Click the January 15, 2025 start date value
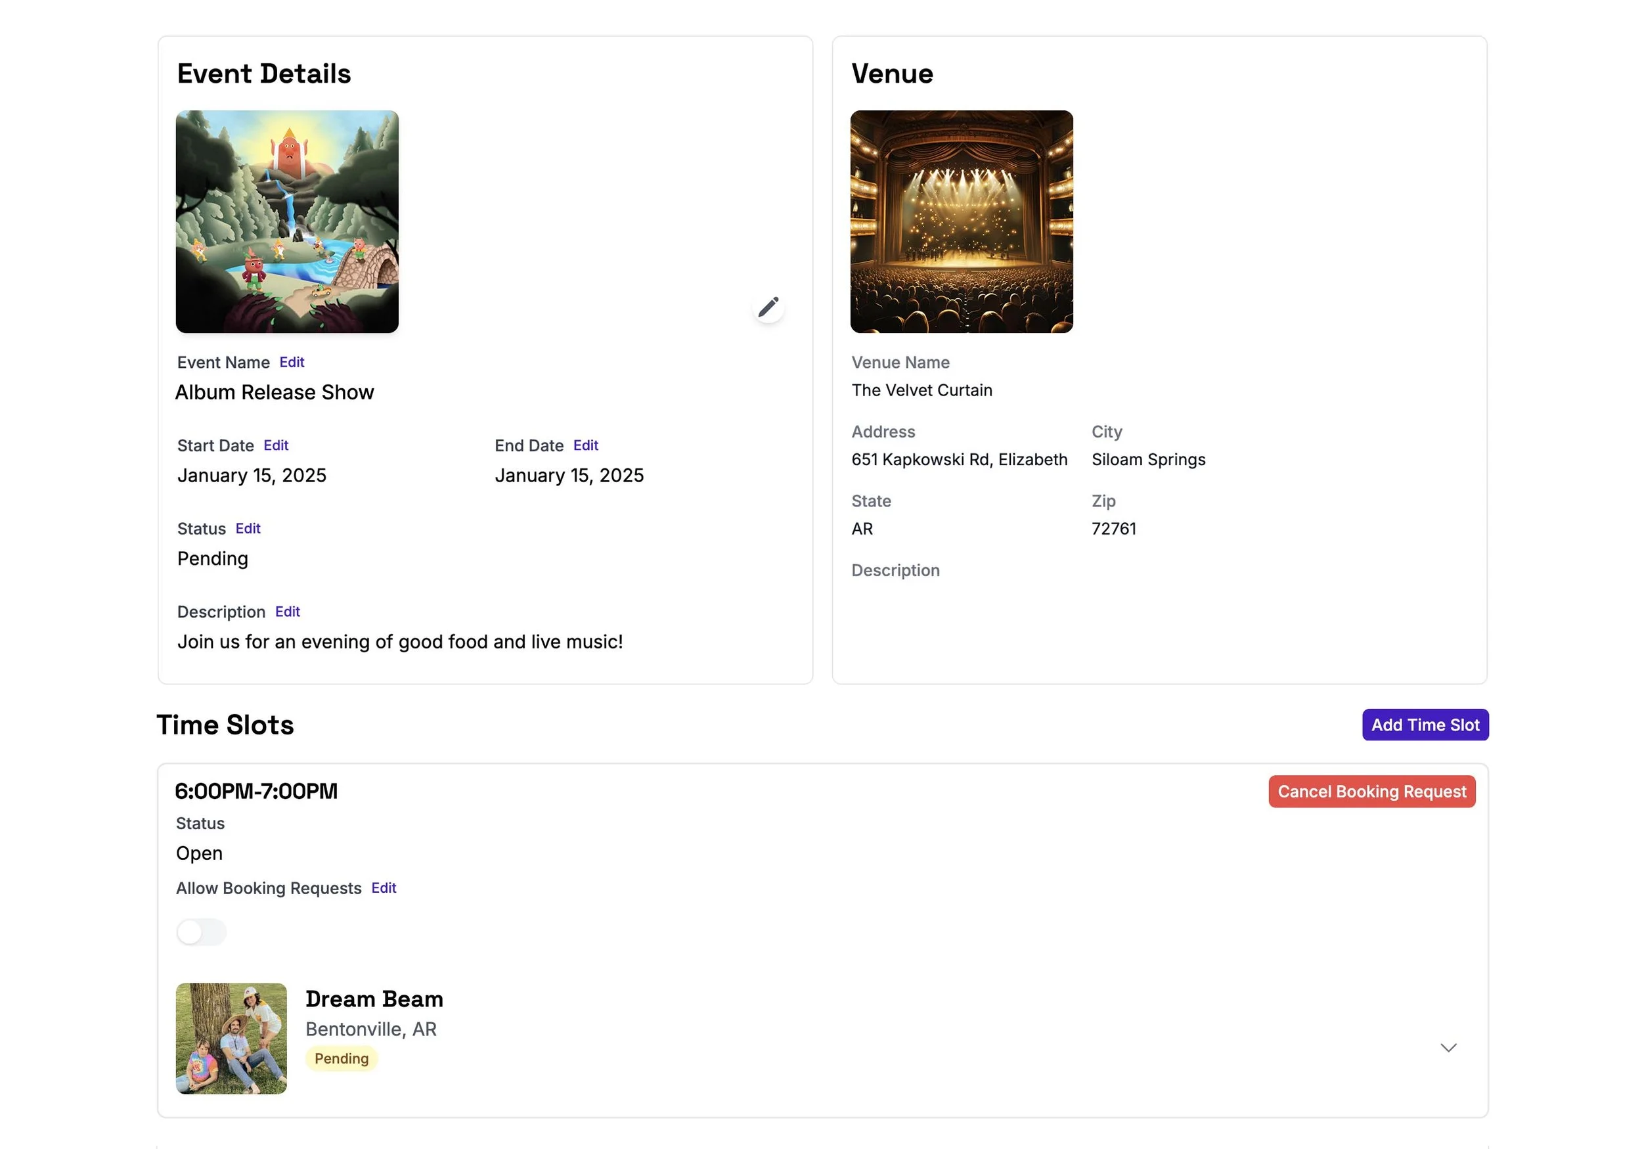The height and width of the screenshot is (1149, 1642). click(x=252, y=475)
